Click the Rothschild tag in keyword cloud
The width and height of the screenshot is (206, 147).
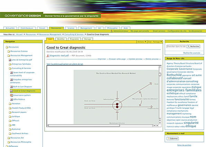(174, 75)
